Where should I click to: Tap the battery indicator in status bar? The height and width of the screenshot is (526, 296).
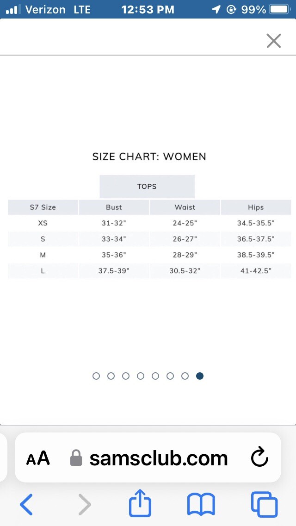(279, 9)
